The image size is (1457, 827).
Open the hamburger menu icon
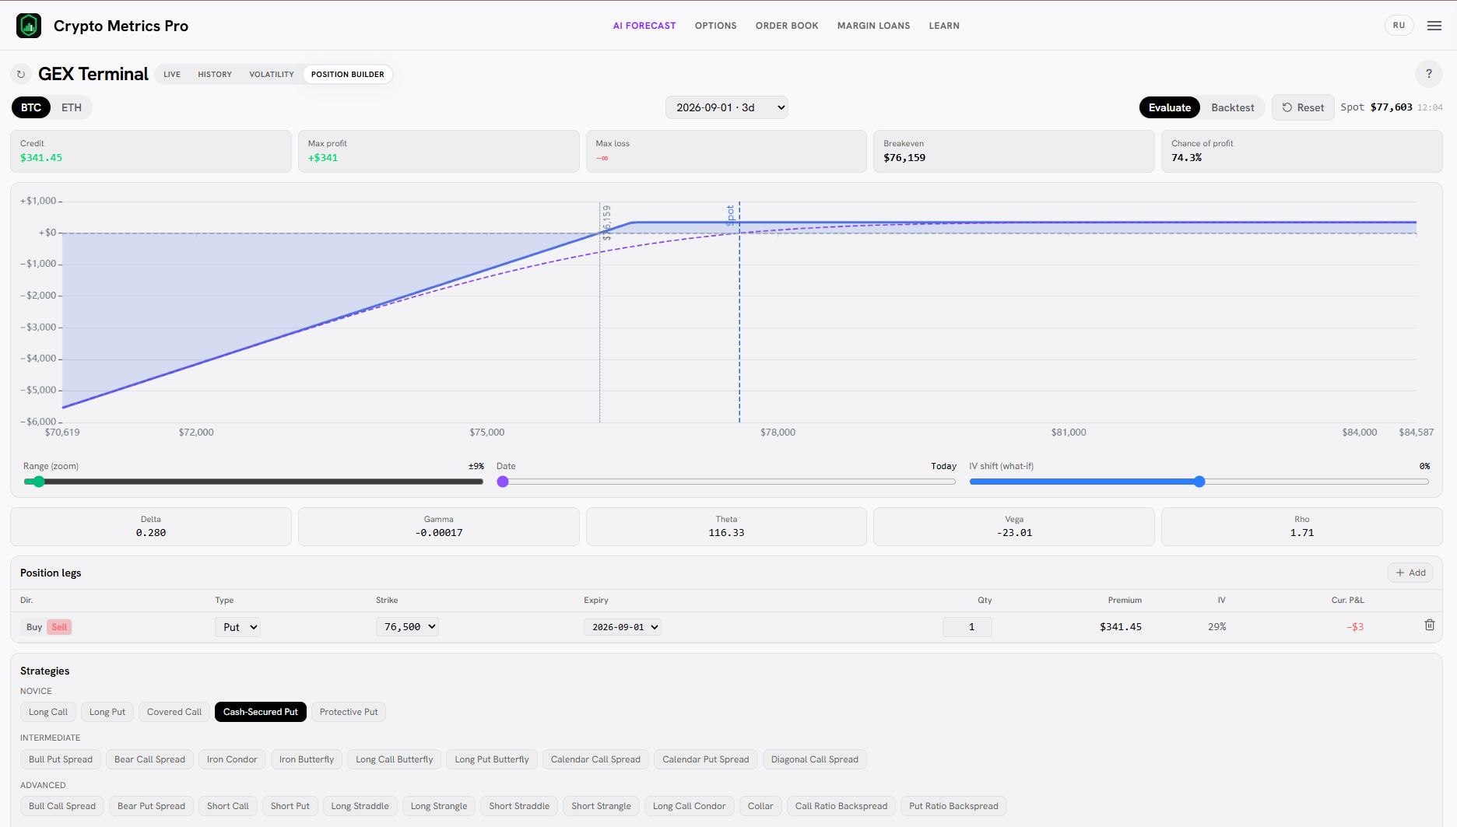point(1434,26)
